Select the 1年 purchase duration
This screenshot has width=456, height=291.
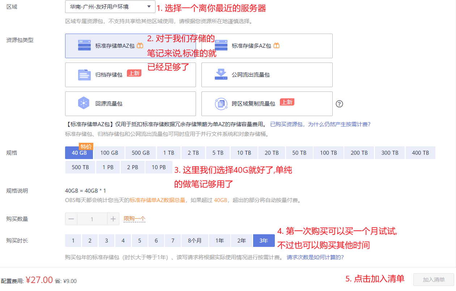219,240
